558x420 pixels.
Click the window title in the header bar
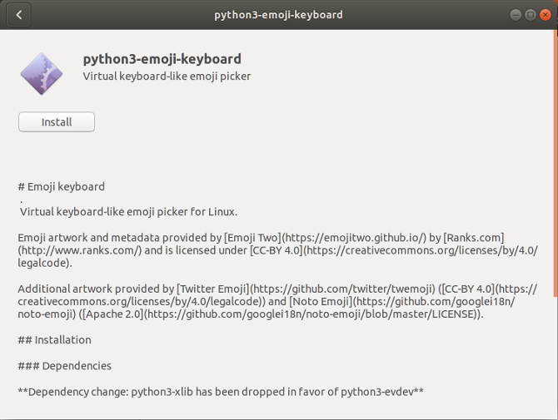tap(278, 15)
